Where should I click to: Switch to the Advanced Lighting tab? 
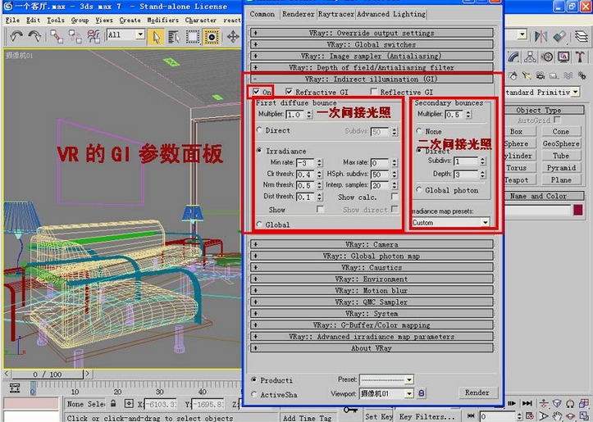391,14
